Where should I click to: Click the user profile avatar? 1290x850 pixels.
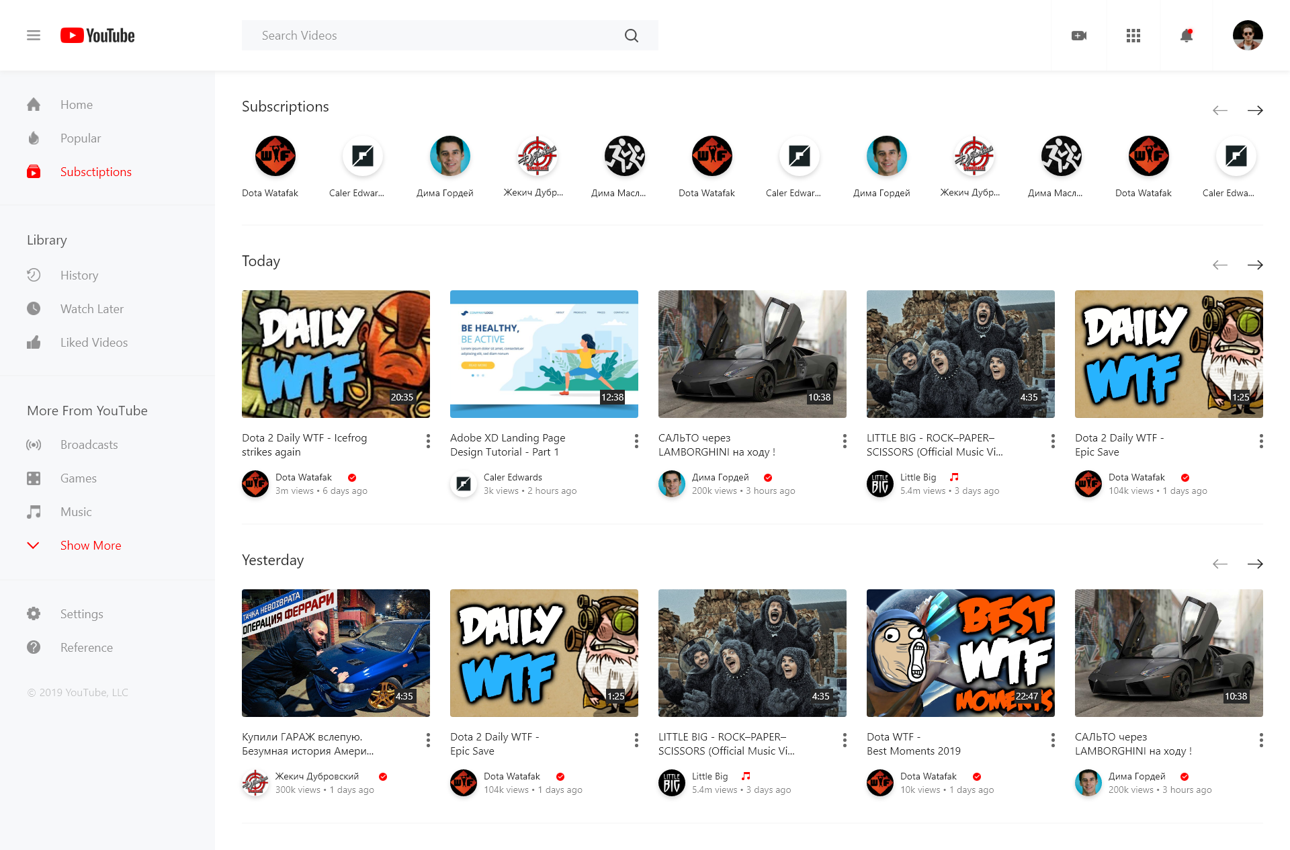point(1247,36)
